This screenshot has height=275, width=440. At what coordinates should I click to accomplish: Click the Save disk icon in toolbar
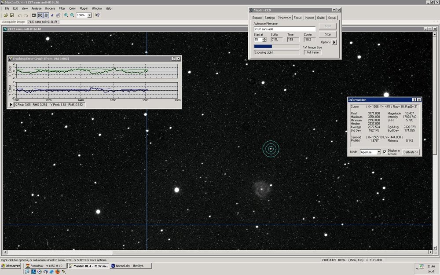coord(11,15)
